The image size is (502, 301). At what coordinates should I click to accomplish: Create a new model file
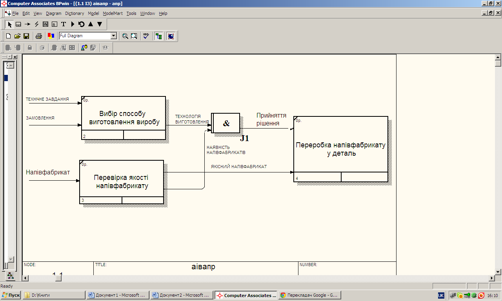[8, 36]
